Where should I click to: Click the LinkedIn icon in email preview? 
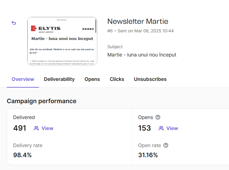88,29
